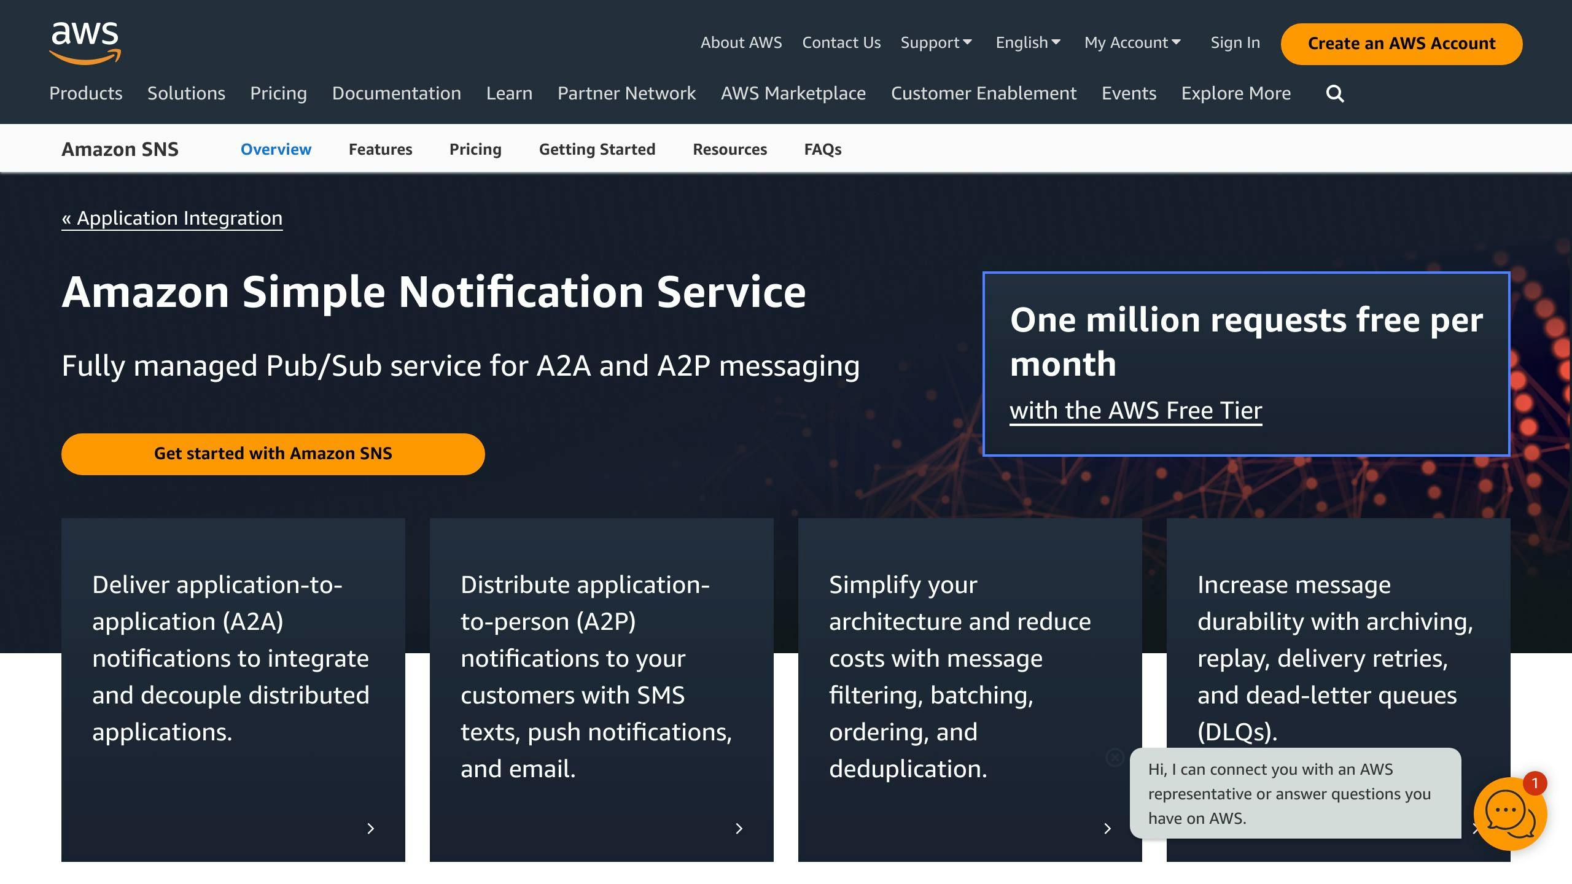Expand the Support dropdown
The image size is (1572, 884).
coord(936,42)
